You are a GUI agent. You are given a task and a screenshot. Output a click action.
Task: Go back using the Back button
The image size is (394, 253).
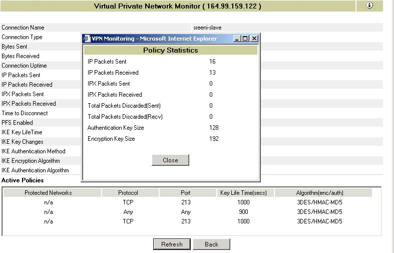[x=211, y=244]
